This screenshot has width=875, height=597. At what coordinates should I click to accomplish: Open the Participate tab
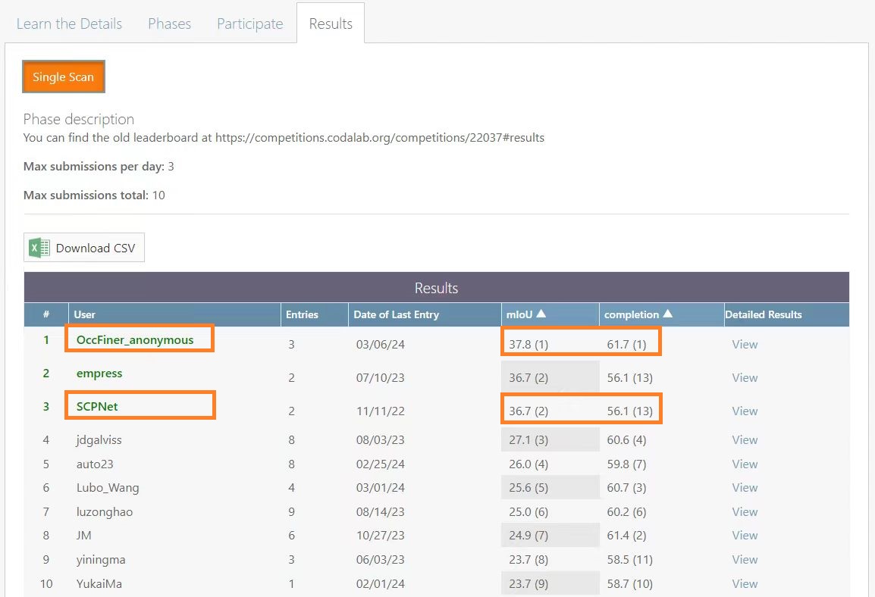point(249,23)
